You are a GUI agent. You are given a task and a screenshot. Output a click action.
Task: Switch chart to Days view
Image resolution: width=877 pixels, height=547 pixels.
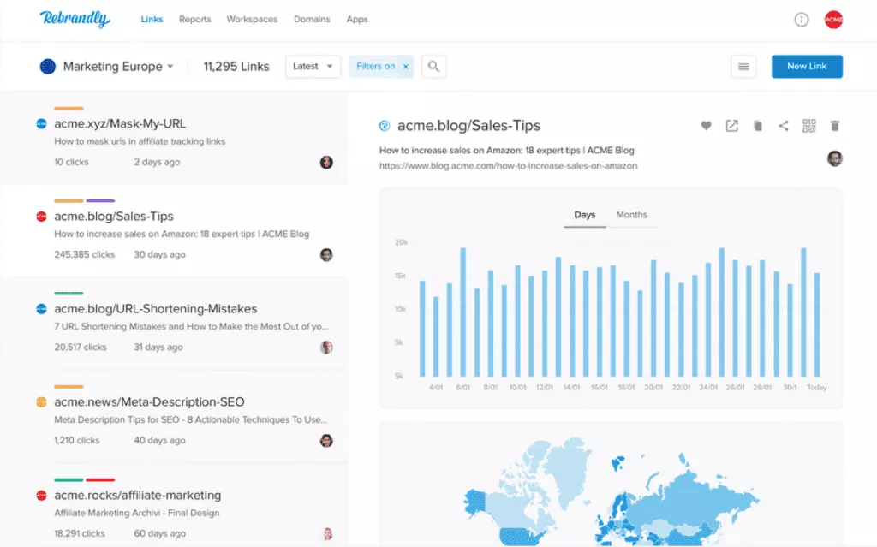(x=585, y=215)
